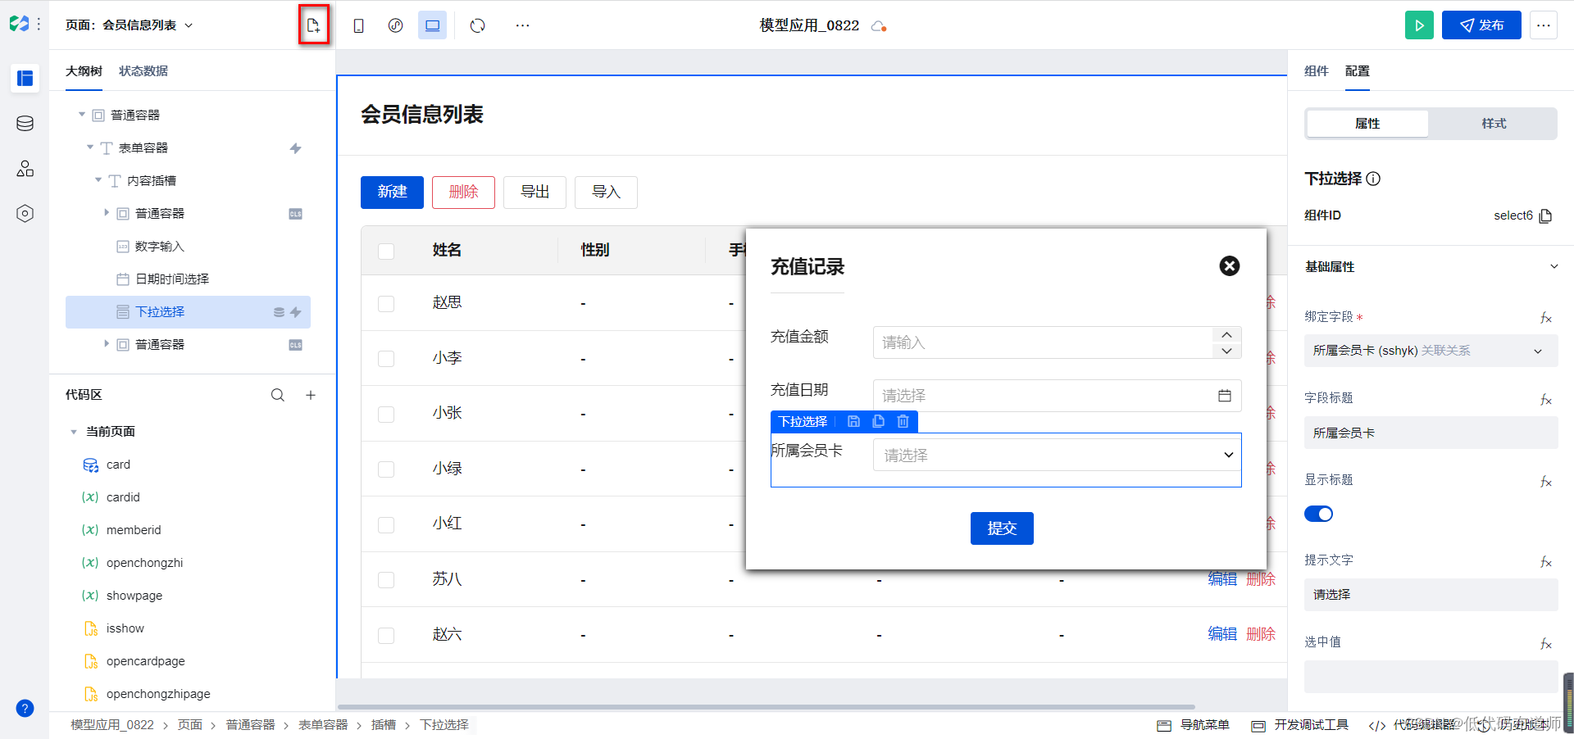Switch to the 状态数据 tab
1574x739 pixels.
(x=143, y=71)
